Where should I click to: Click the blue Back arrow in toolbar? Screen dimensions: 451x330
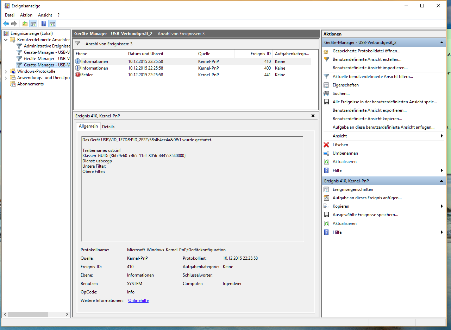(x=6, y=24)
